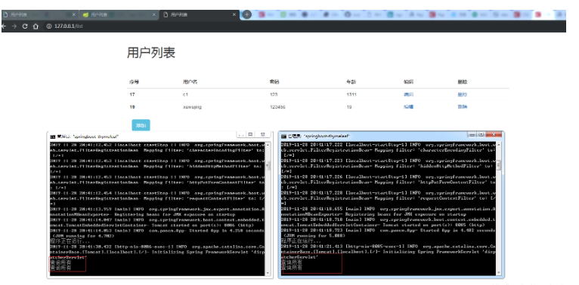
Task: Maximize the blue-titled console window
Action: pyautogui.click(x=481, y=135)
